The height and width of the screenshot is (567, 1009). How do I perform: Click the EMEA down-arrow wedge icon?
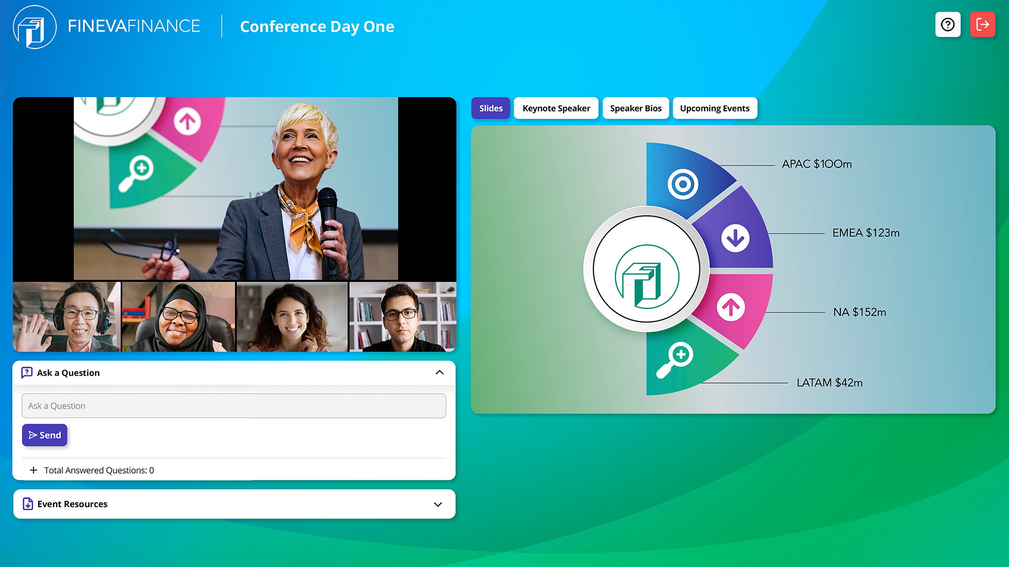(x=735, y=238)
